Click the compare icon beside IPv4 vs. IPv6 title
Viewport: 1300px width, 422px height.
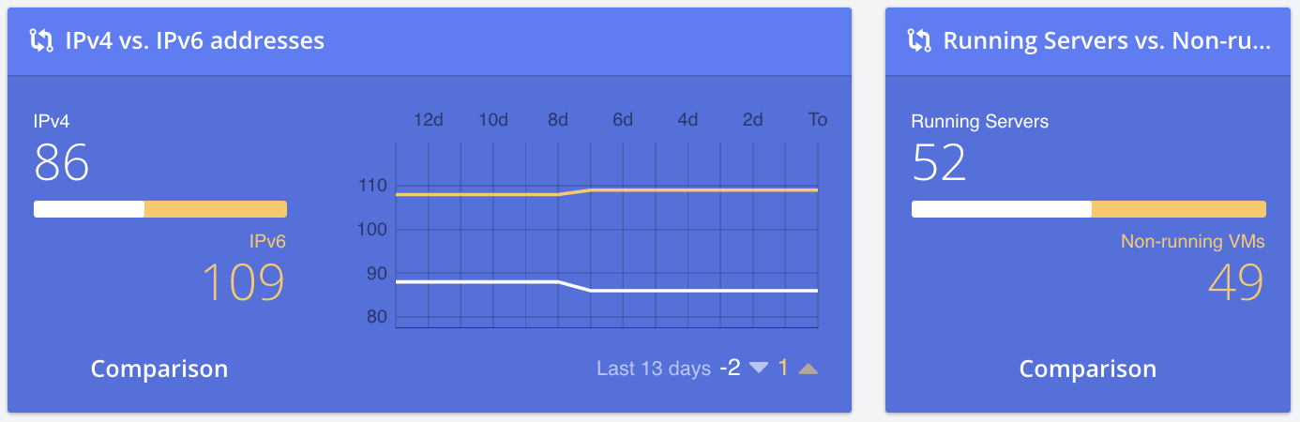tap(42, 40)
